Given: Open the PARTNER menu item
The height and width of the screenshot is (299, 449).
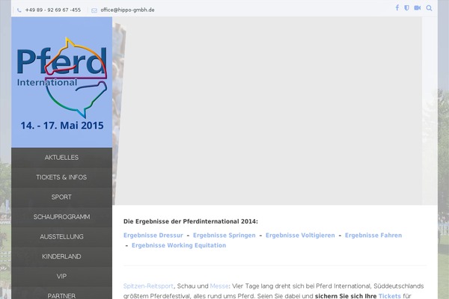Looking at the screenshot, I should pos(61,295).
